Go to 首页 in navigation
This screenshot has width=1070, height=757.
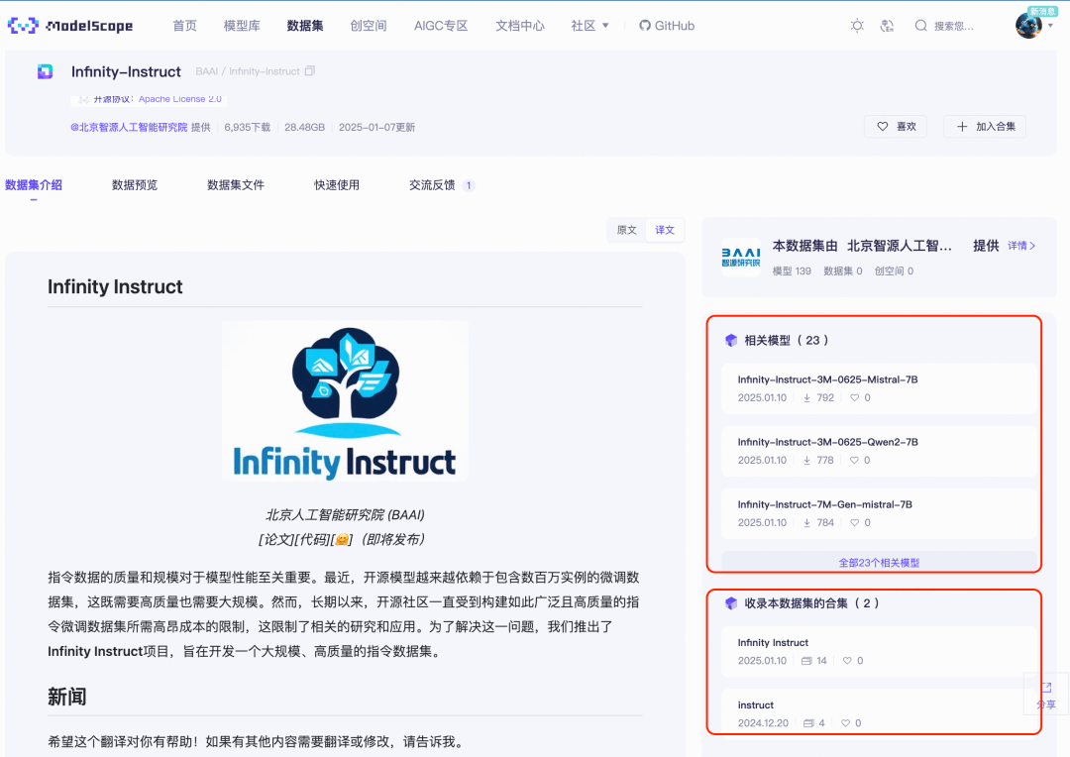[x=184, y=26]
